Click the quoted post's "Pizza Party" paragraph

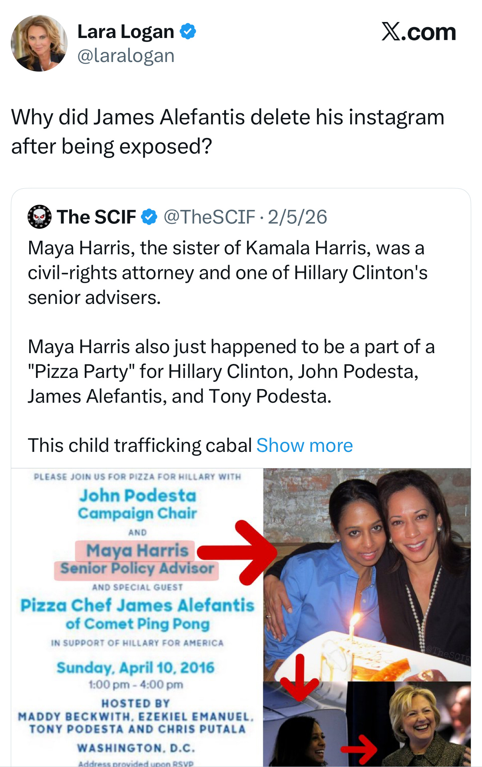(231, 371)
